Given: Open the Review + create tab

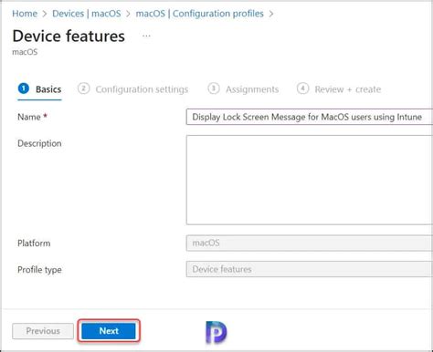Looking at the screenshot, I should [x=347, y=89].
